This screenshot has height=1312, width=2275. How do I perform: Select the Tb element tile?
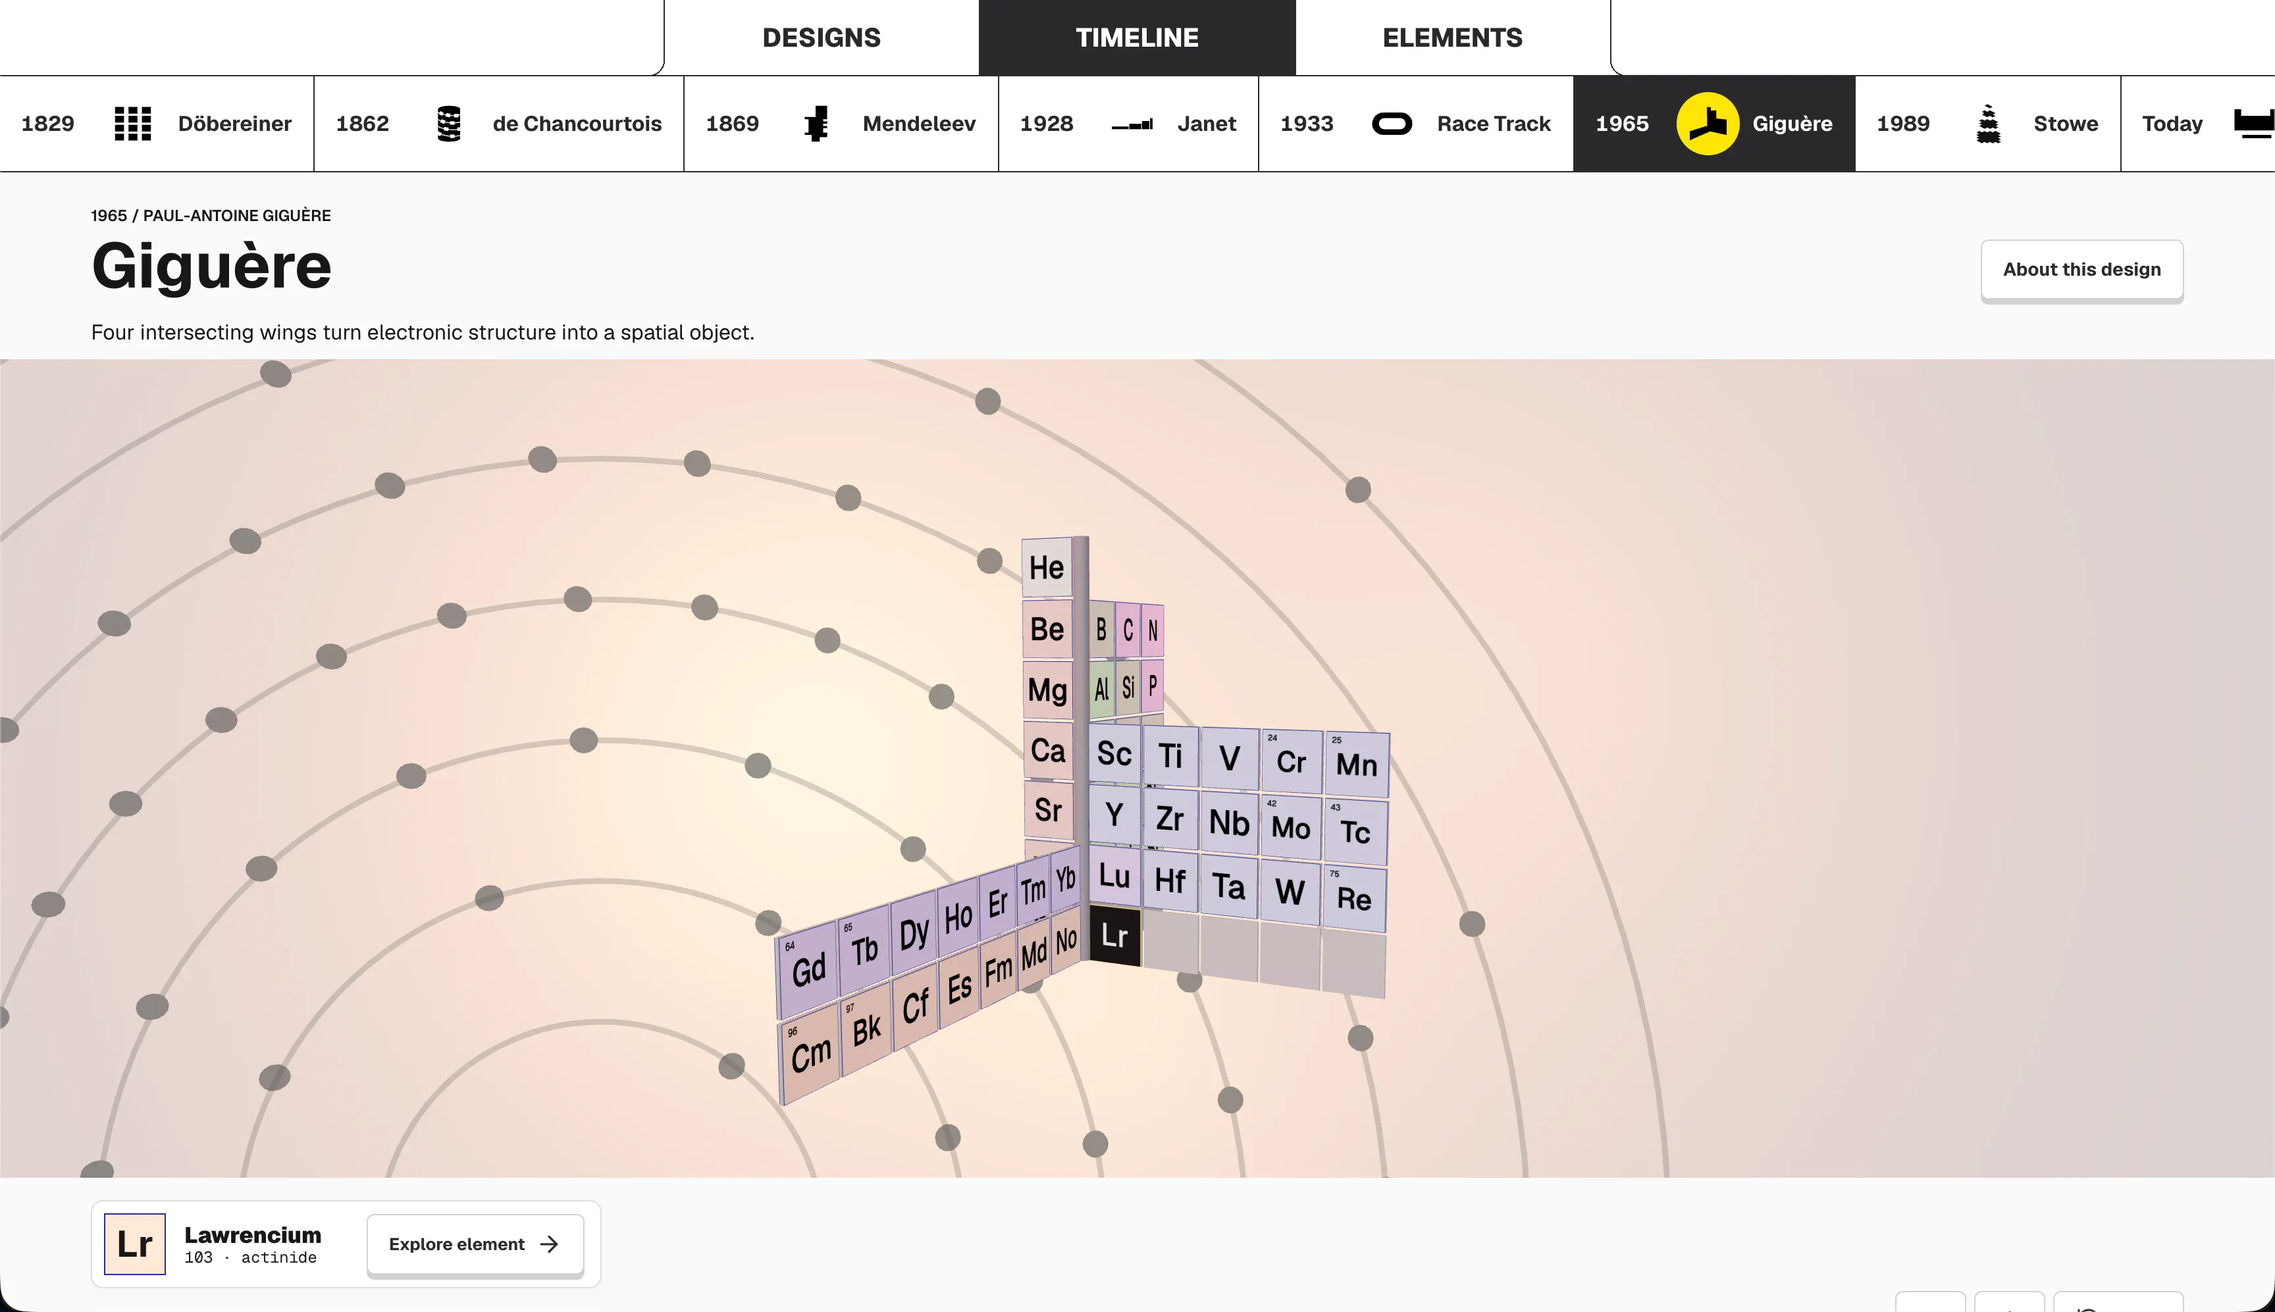[x=864, y=949]
